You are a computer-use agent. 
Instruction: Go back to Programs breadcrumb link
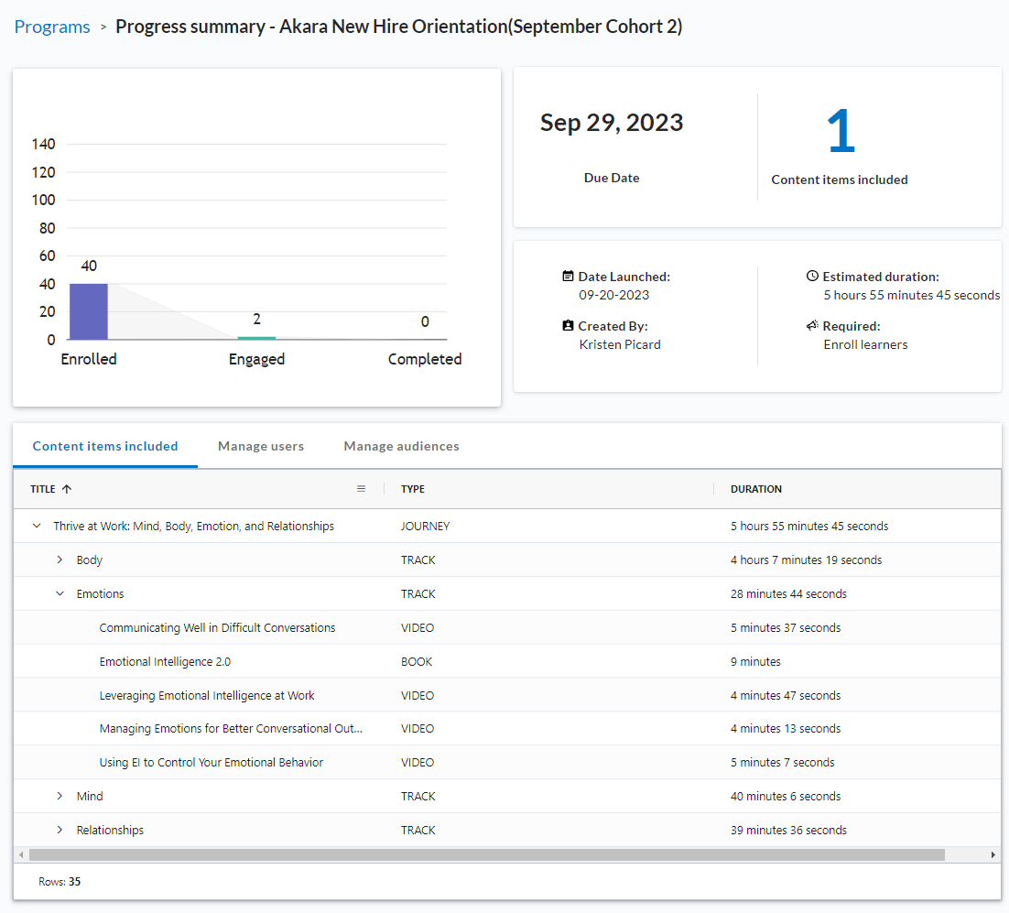tap(52, 27)
